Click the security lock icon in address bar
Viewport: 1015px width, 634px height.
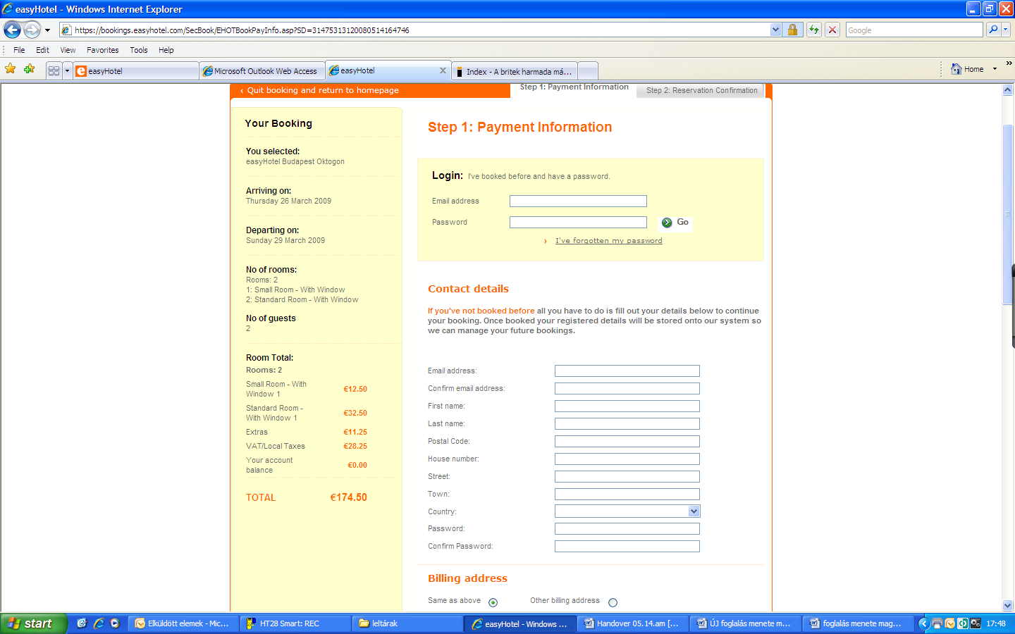[x=793, y=30]
